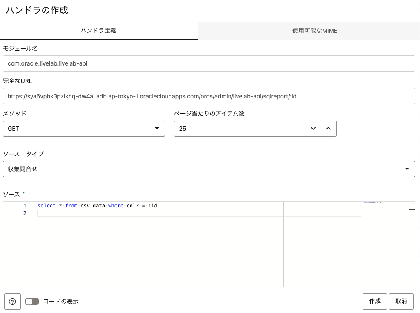
Task: Click line number 1 in editor gutter
Action: [x=25, y=206]
